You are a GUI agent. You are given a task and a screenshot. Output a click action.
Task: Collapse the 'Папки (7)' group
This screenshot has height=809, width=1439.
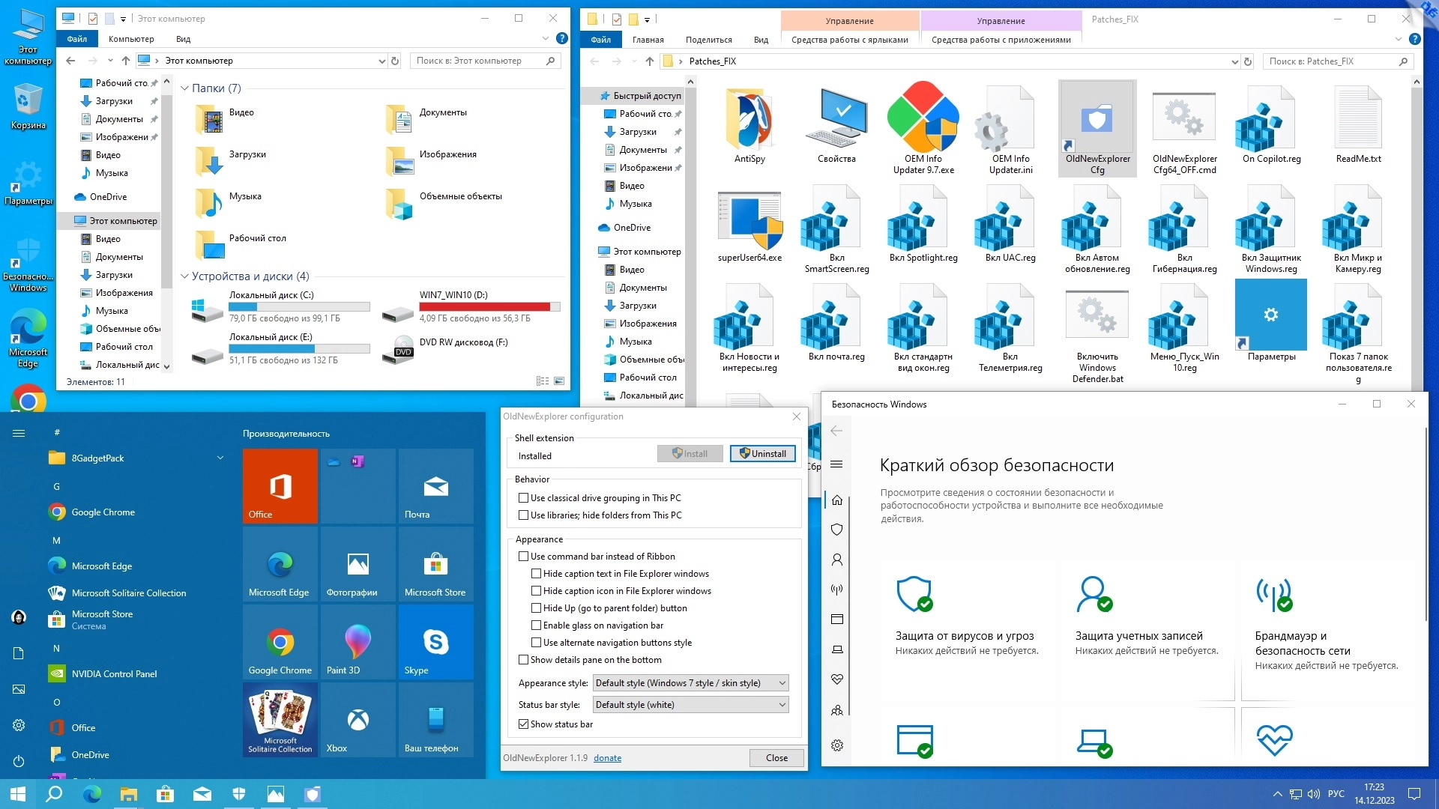[x=184, y=88]
